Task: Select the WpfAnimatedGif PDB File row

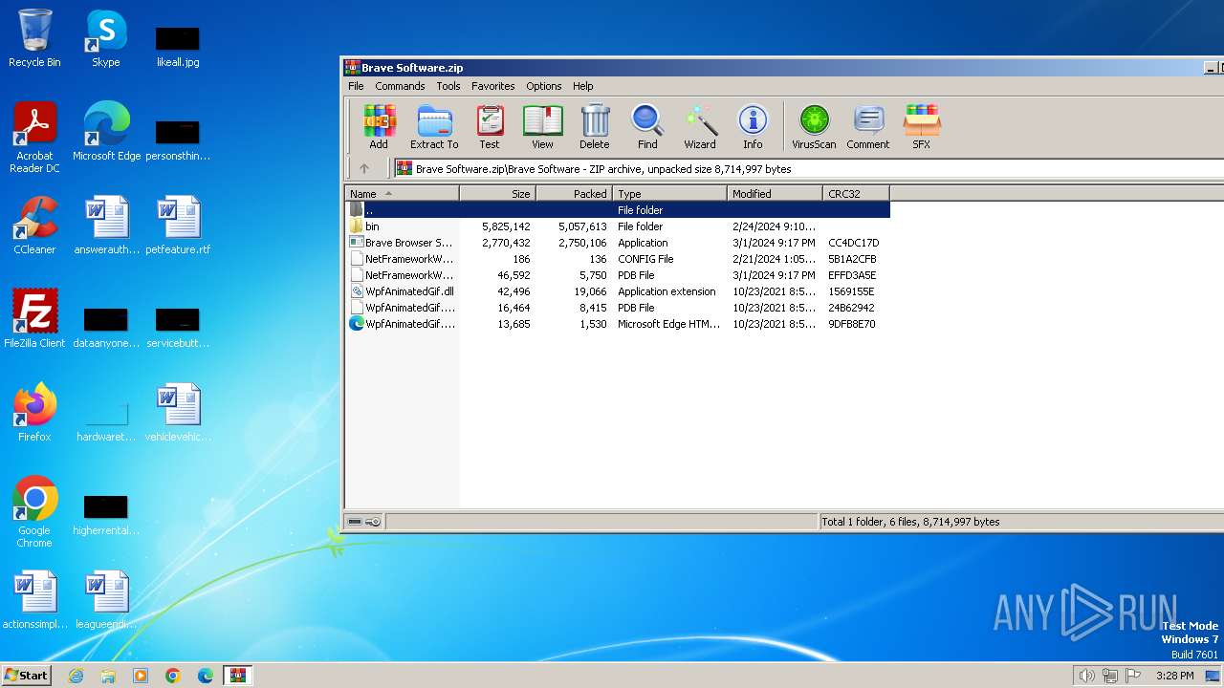Action: [x=618, y=308]
